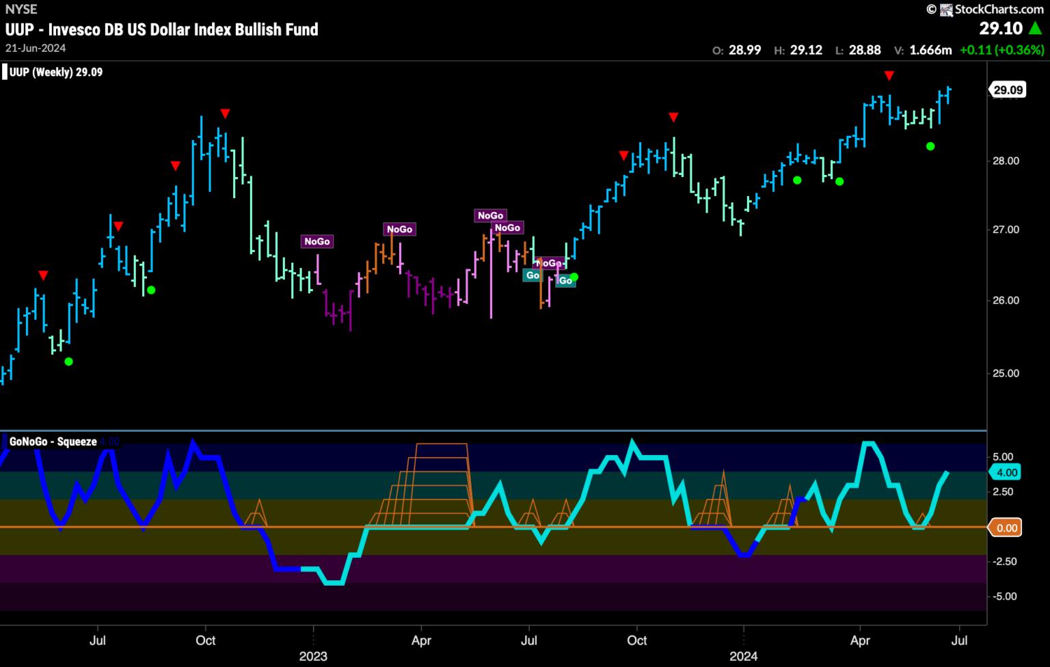Click the 2023 year label on time axis
The width and height of the screenshot is (1050, 667).
coord(313,657)
